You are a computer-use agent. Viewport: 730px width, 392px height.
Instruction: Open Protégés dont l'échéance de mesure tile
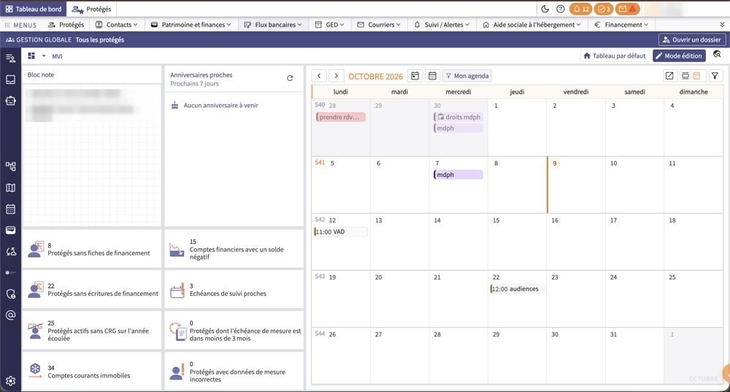pos(234,331)
